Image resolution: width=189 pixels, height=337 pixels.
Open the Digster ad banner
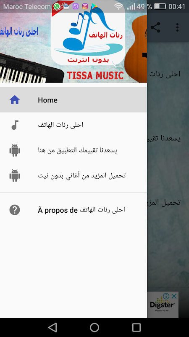(x=163, y=305)
